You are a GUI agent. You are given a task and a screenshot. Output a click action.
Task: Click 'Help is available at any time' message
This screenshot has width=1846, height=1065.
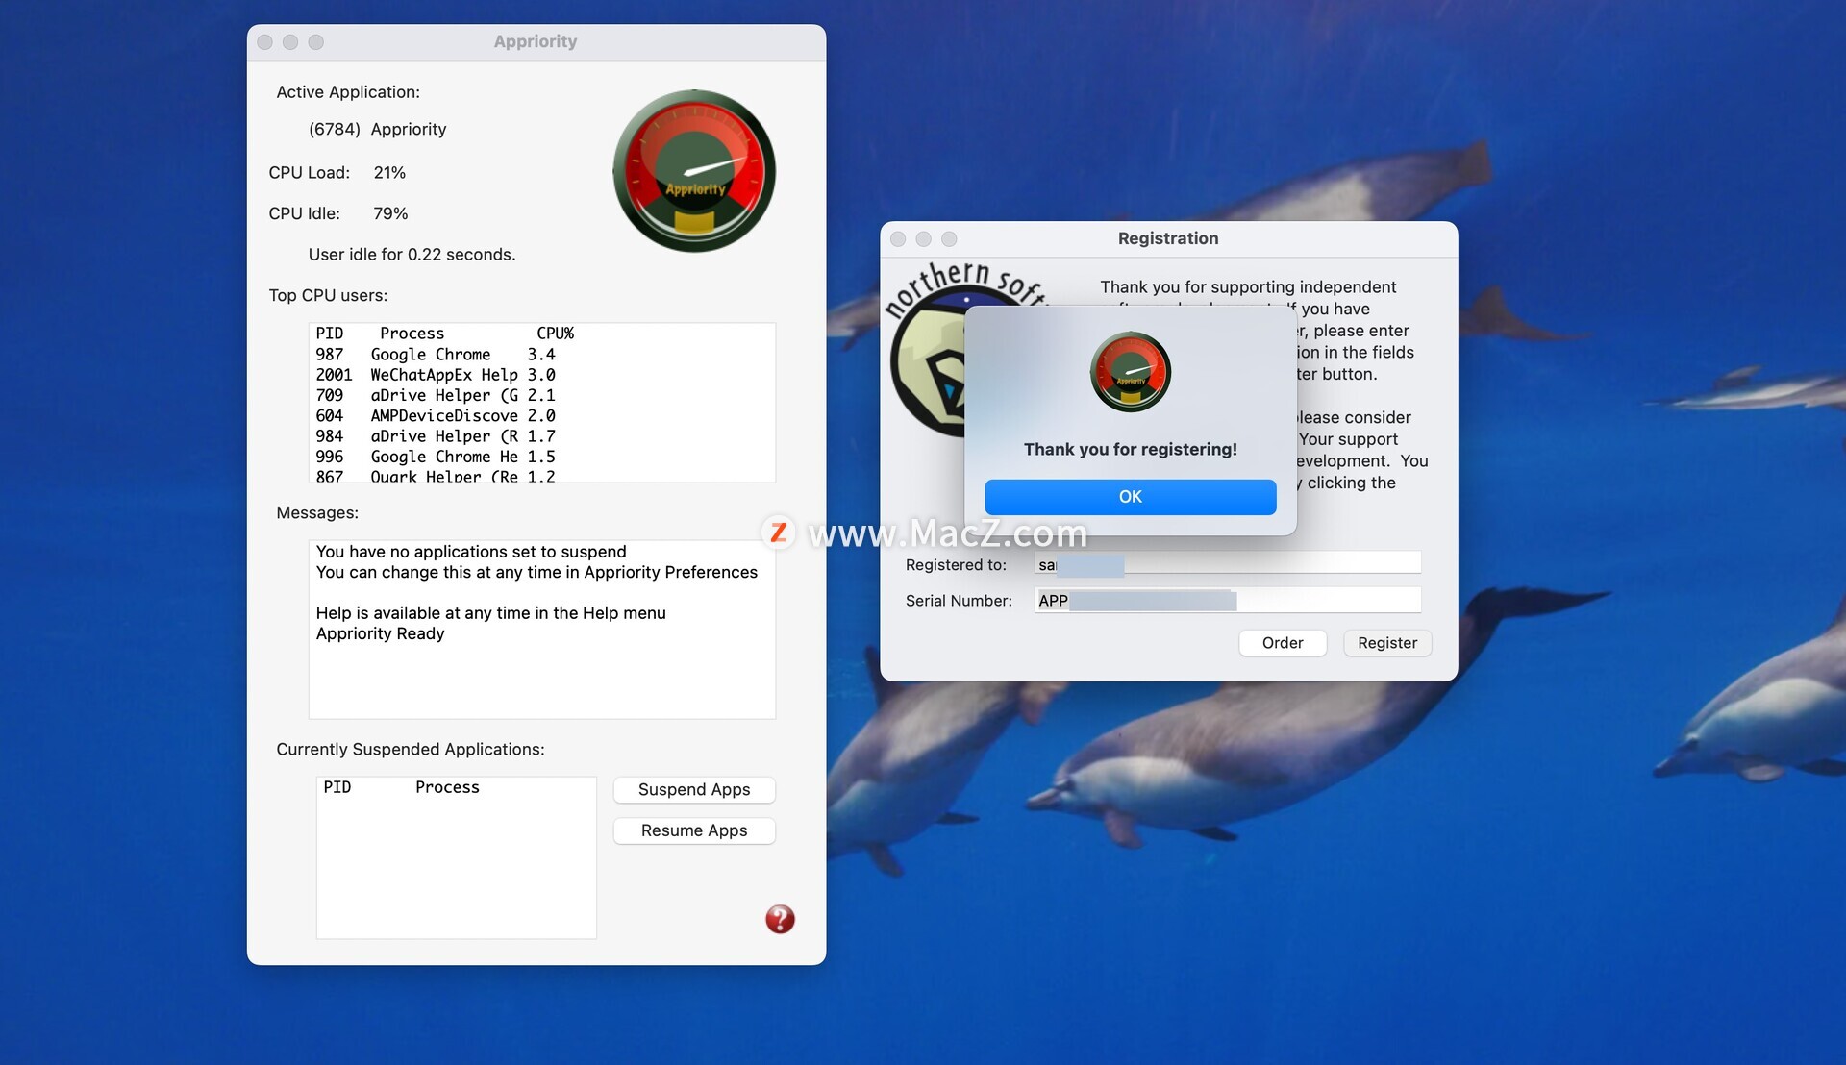pos(490,613)
